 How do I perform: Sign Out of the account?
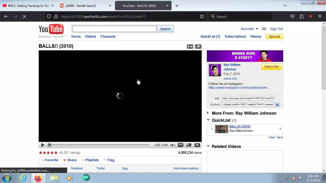point(277,29)
